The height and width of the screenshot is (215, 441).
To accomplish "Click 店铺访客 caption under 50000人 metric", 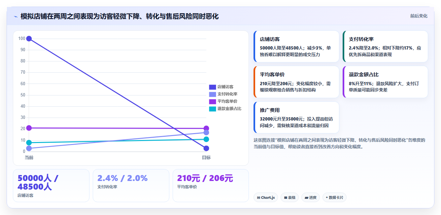I will (x=25, y=195).
